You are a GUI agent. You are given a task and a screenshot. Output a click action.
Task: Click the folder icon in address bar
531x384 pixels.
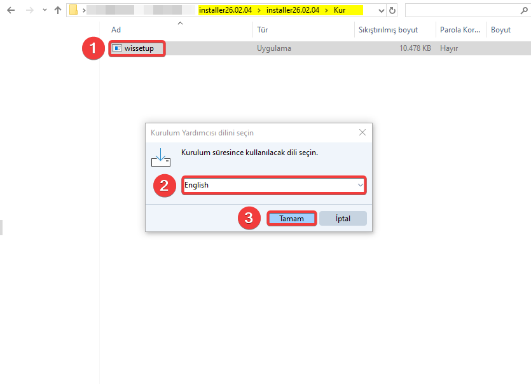tap(74, 10)
